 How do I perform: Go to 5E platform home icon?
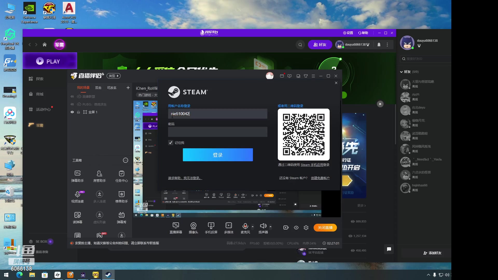coord(45,45)
